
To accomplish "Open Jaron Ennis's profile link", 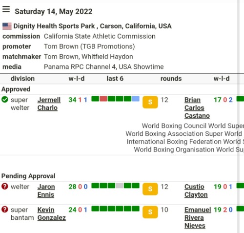I will [46, 191].
